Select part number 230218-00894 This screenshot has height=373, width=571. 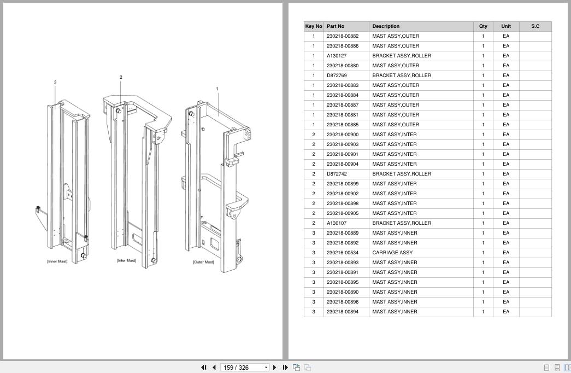[342, 312]
